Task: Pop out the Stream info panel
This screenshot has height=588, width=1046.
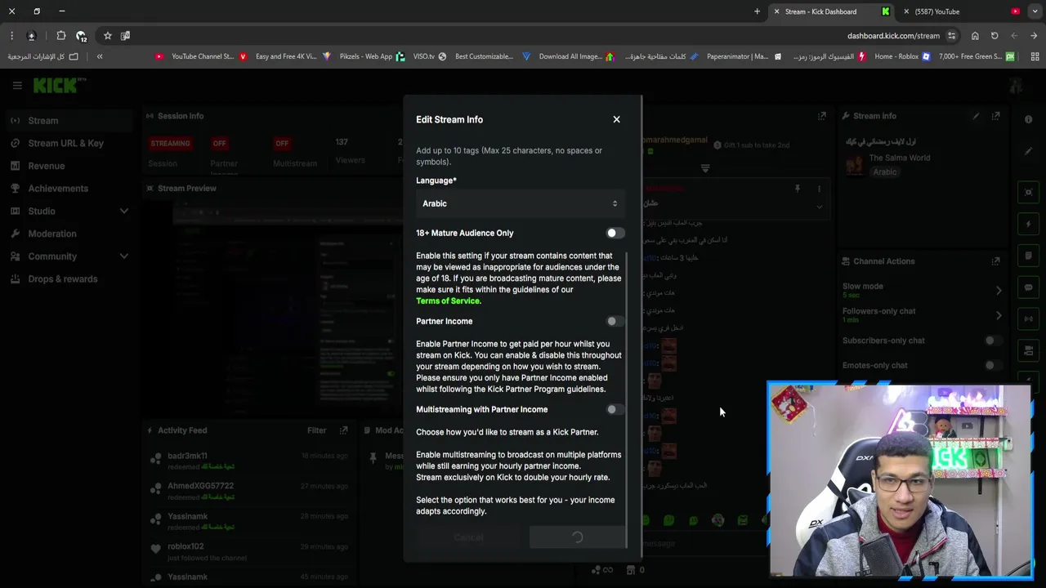Action: pos(995,116)
